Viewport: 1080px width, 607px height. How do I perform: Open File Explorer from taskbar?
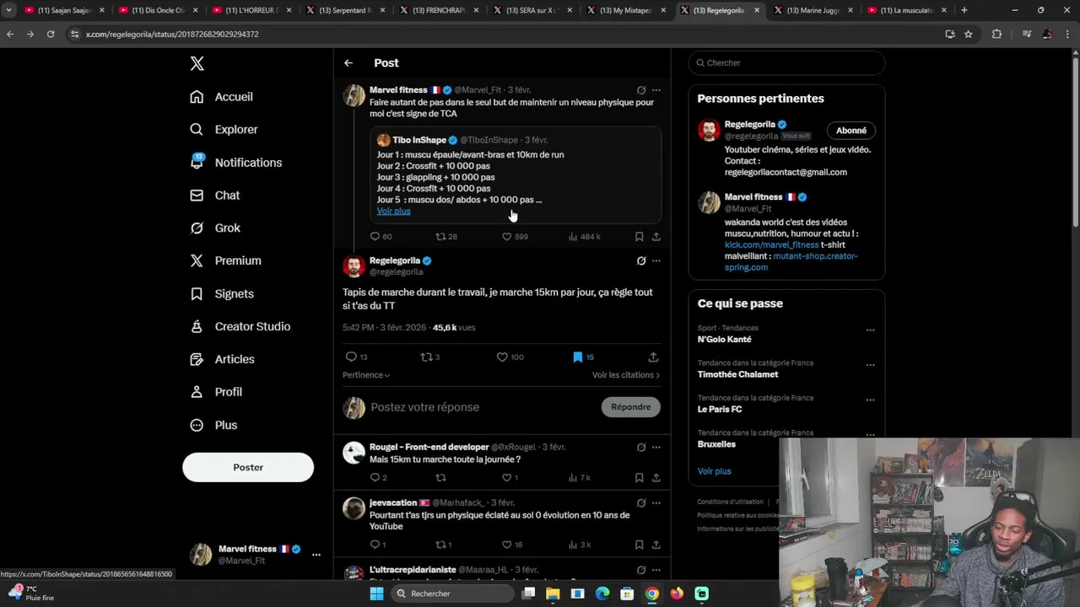coord(553,594)
